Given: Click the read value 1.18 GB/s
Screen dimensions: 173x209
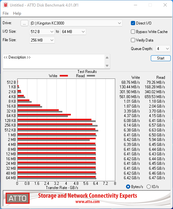Looking at the screenshot, I should coord(157,101).
